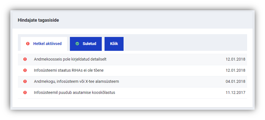265x120 pixels.
Task: Open the Kõik tab
Action: click(114, 44)
